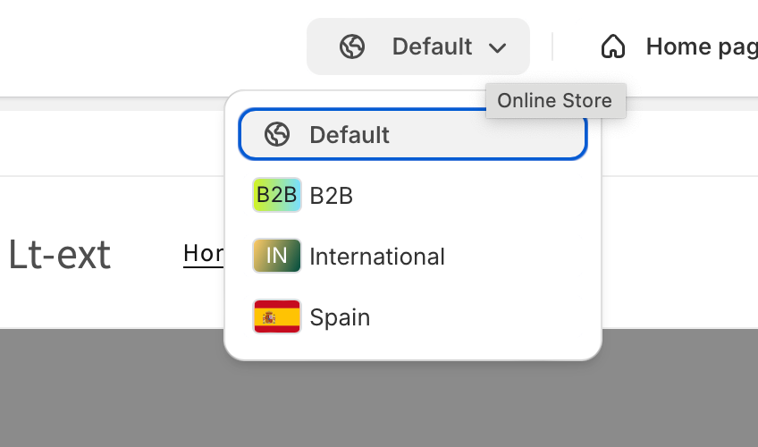Click the Lt-ext store name
758x447 pixels.
(60, 255)
